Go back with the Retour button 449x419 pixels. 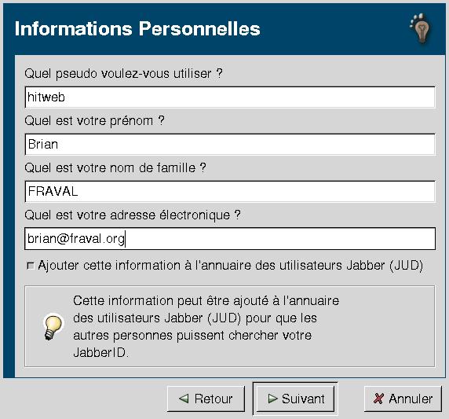click(206, 399)
